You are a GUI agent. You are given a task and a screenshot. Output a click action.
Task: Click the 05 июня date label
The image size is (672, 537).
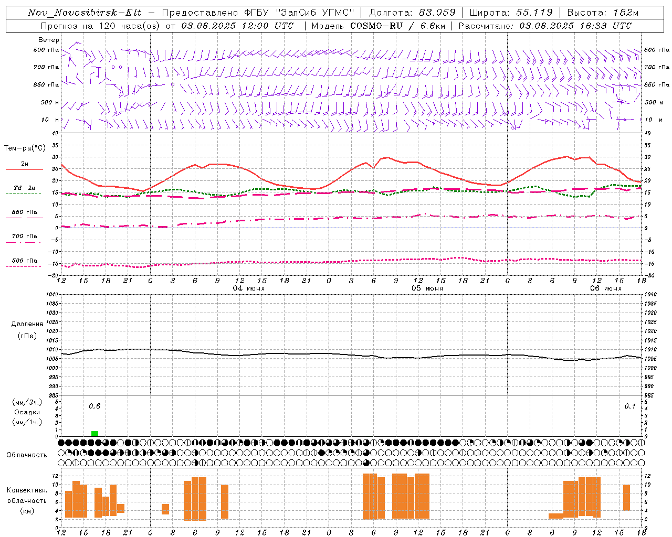tap(427, 288)
